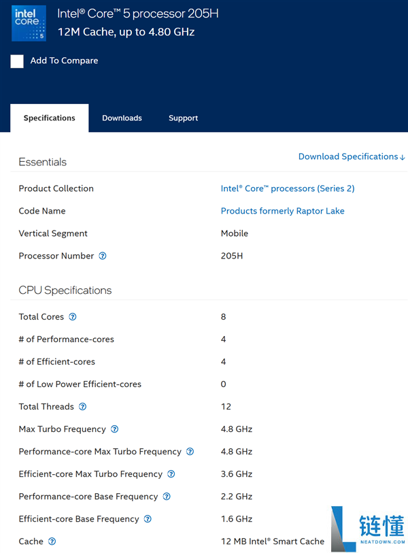Click Performance-core Base Frequency help icon
Viewport: 408px width, 553px height.
coord(167,497)
